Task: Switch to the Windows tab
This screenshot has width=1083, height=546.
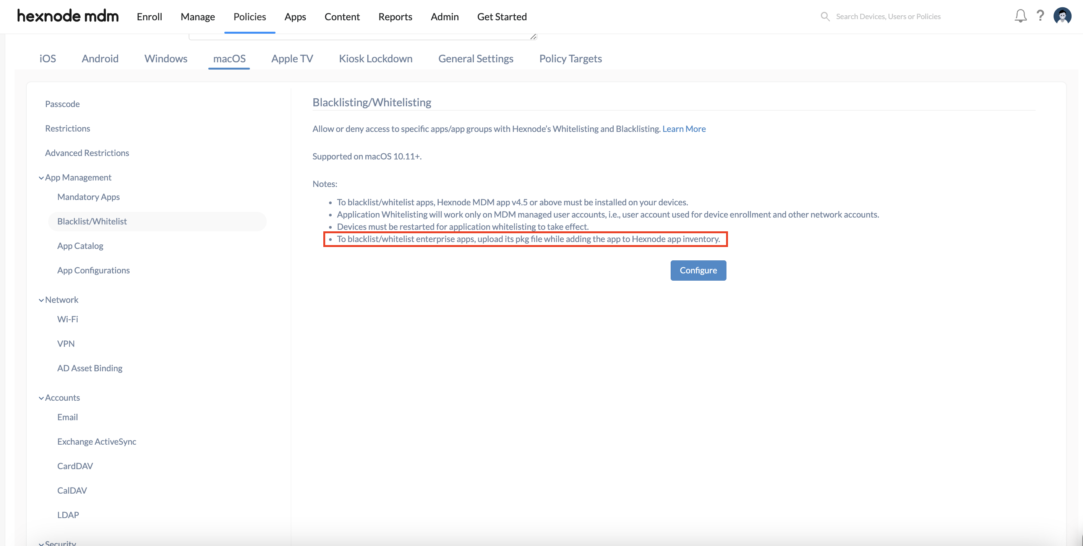Action: pos(165,58)
